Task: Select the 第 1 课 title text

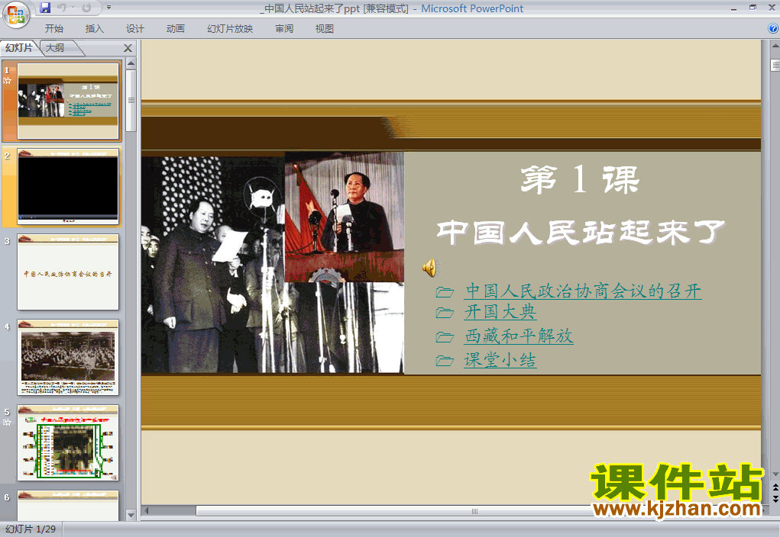Action: coord(580,179)
